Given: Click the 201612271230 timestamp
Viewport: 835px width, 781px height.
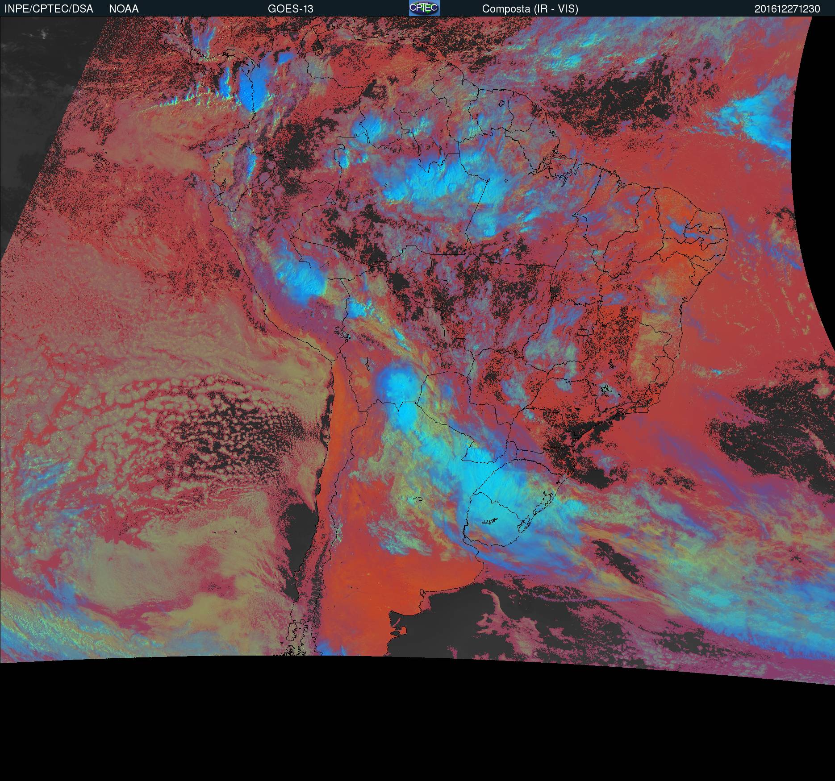Looking at the screenshot, I should (787, 9).
